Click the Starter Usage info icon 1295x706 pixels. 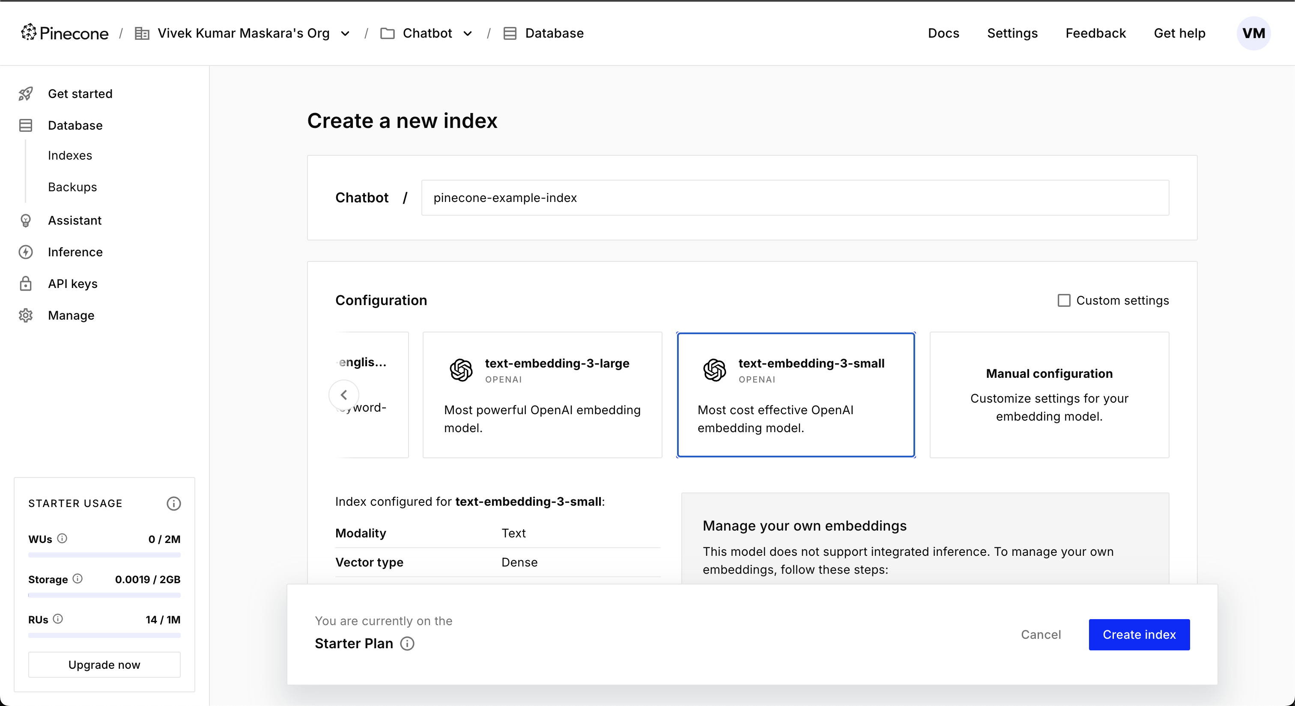(173, 503)
